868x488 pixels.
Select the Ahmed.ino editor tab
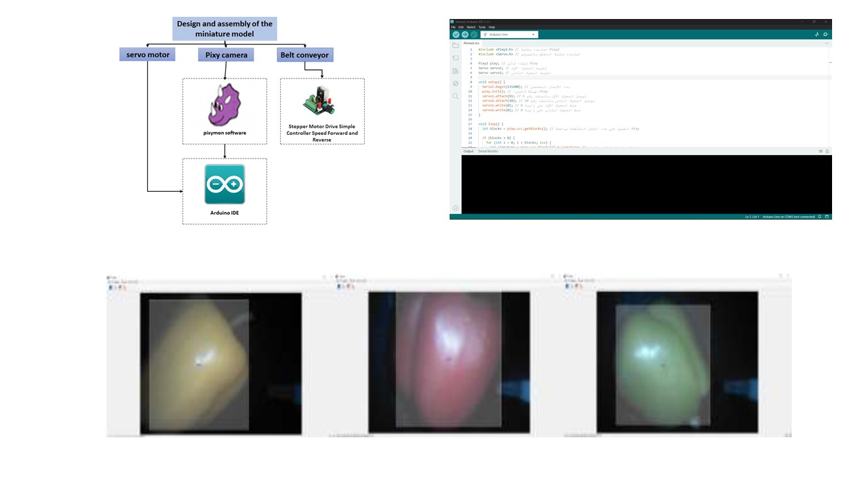[471, 43]
